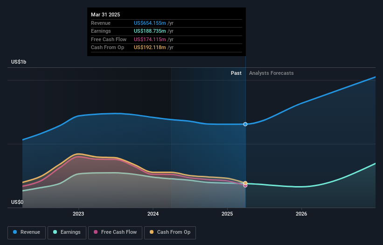Toggle the Revenue legend series

click(27, 232)
